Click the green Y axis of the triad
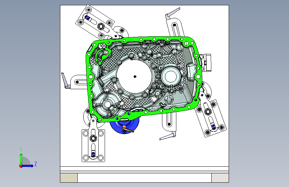Viewport: 289px width, 187px height. coord(21,159)
